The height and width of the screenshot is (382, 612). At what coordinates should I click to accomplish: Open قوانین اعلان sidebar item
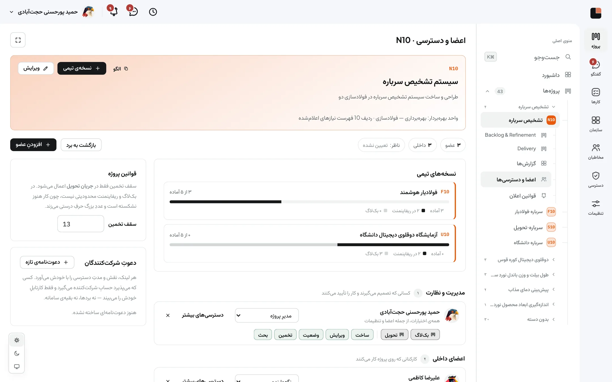coord(516,196)
